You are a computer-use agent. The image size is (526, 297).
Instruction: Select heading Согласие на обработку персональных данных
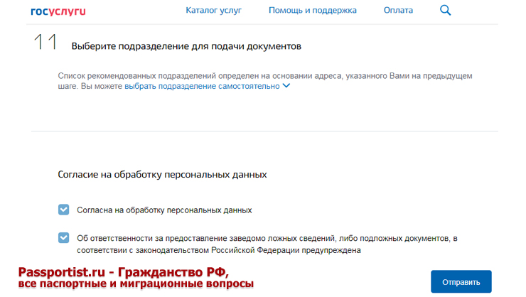click(x=162, y=175)
